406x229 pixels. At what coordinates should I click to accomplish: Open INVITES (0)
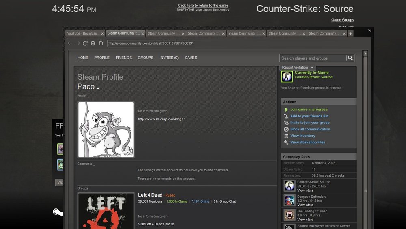pyautogui.click(x=169, y=58)
